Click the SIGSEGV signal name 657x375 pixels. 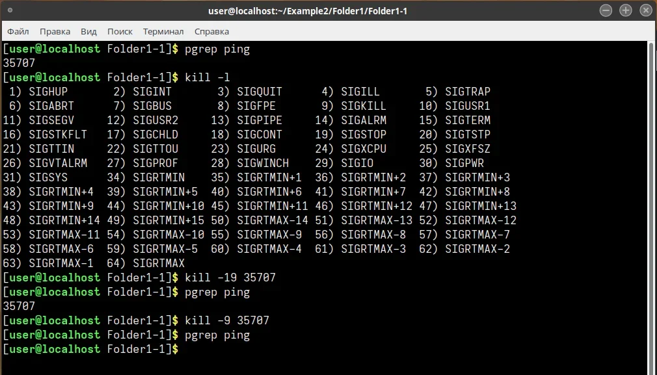coord(51,120)
